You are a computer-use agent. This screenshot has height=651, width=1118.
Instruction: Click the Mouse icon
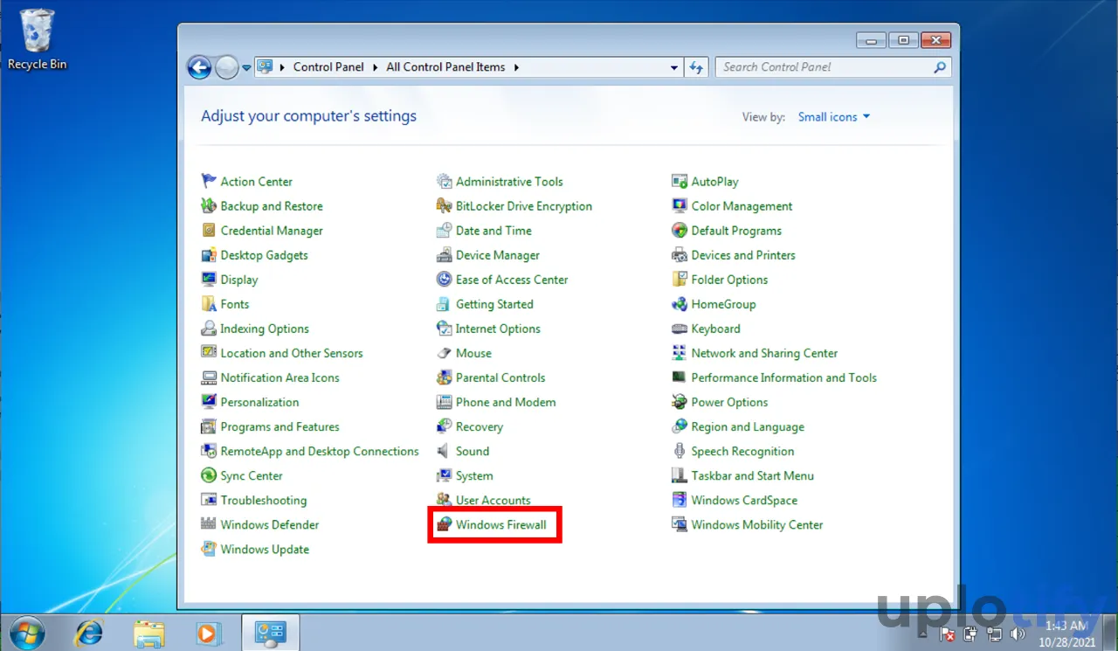pyautogui.click(x=444, y=352)
